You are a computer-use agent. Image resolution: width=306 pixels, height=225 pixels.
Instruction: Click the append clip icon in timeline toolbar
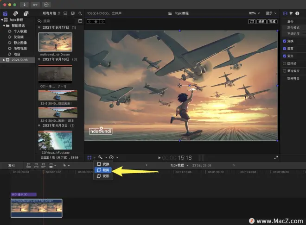[x=43, y=165]
